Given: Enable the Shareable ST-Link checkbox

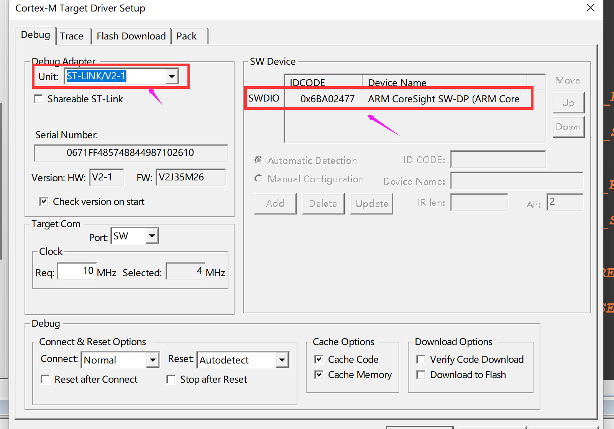Looking at the screenshot, I should click(x=39, y=99).
